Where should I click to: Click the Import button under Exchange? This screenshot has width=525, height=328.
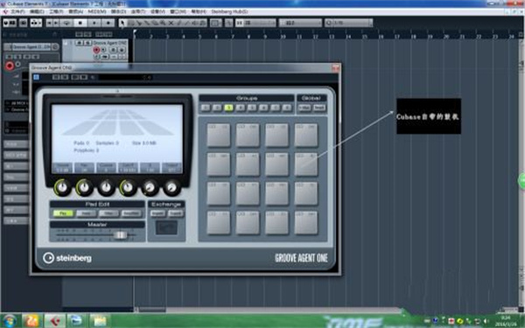tap(157, 213)
